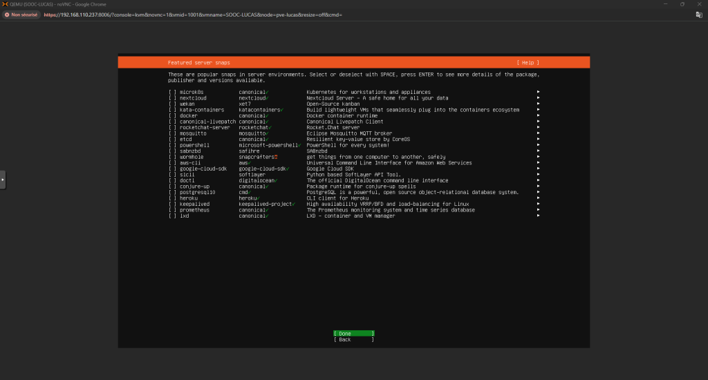Toggle the docker snap checkbox
Viewport: 708px width, 380px height.
click(x=172, y=115)
